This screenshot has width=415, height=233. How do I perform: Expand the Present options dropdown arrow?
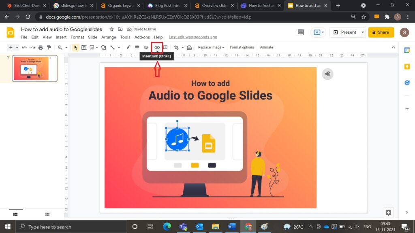pos(363,32)
